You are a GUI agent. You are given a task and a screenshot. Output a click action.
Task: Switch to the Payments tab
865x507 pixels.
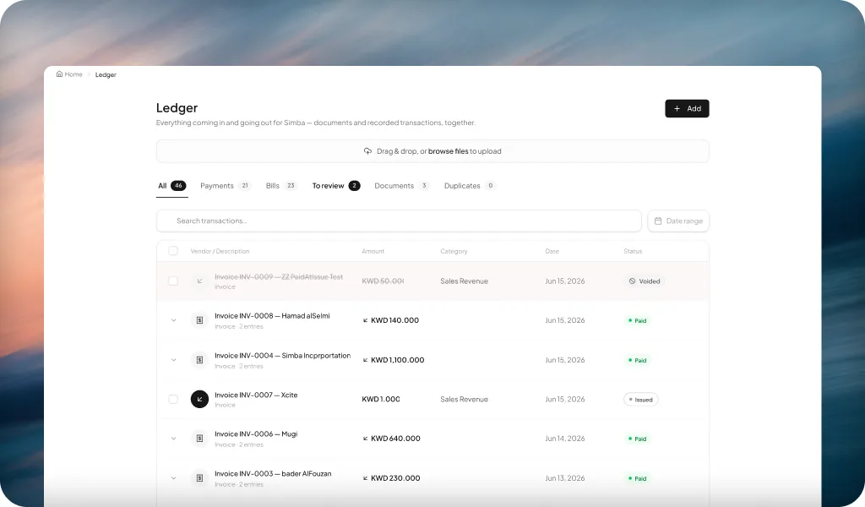[225, 186]
